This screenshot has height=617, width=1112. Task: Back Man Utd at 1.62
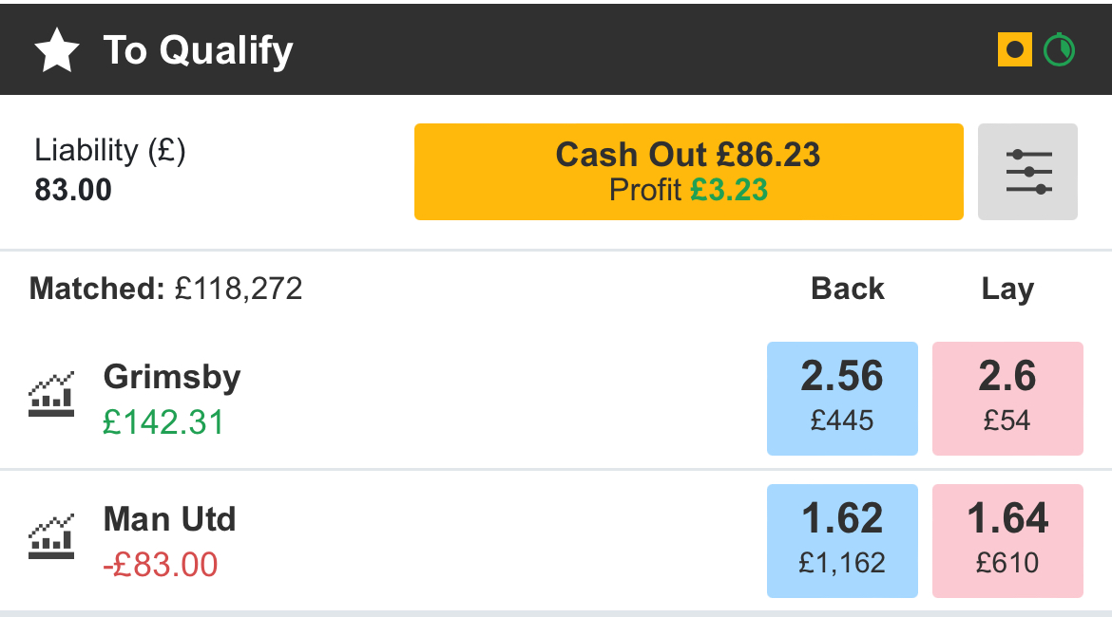point(842,540)
